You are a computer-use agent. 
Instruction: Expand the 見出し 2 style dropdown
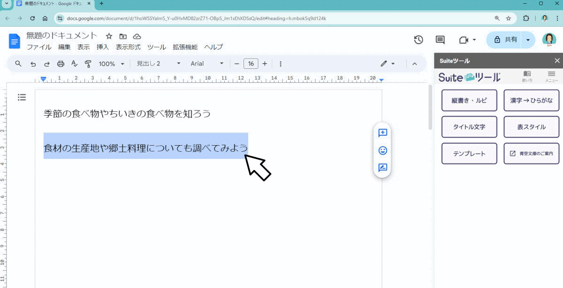click(159, 64)
